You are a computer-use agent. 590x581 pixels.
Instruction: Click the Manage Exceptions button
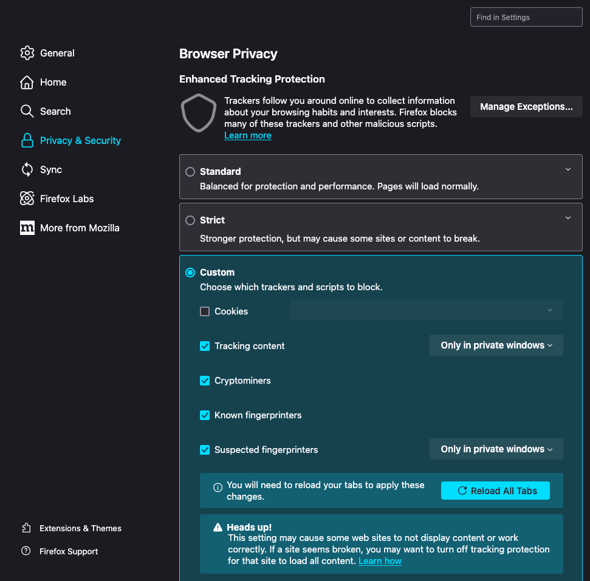526,106
